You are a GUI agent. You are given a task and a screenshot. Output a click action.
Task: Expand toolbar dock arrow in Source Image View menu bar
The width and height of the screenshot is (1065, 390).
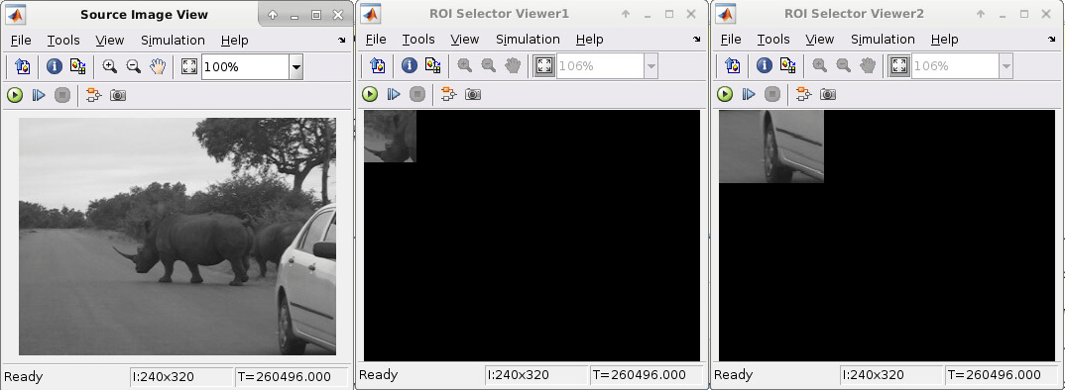point(341,41)
